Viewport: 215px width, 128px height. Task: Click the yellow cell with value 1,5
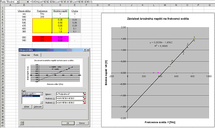pos(60,32)
